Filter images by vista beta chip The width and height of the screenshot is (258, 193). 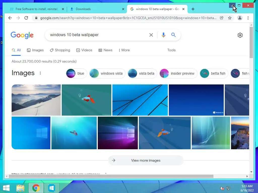coord(142,73)
